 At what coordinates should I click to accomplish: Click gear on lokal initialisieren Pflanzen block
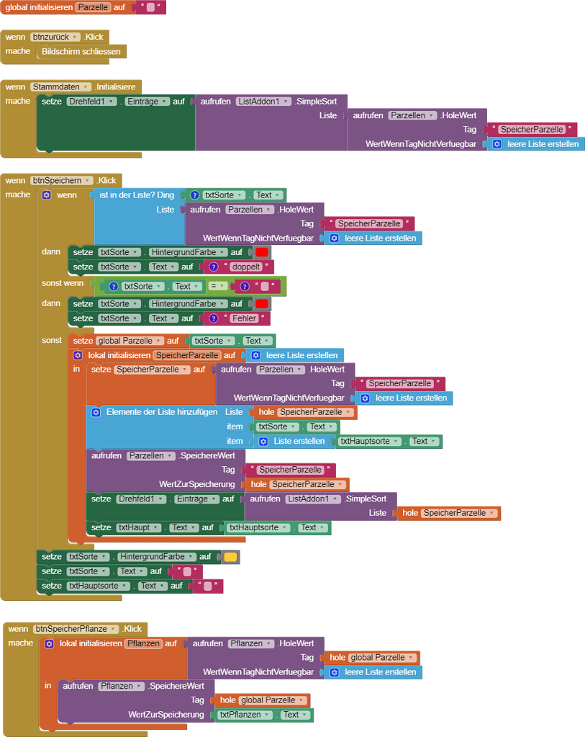[x=50, y=643]
